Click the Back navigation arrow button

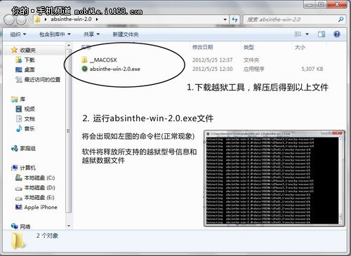point(9,20)
